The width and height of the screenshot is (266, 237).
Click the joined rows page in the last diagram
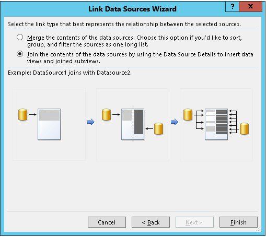[x=216, y=124]
